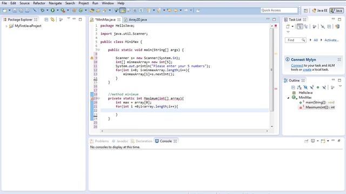Open the Outline view menu triangle

pyautogui.click(x=340, y=86)
